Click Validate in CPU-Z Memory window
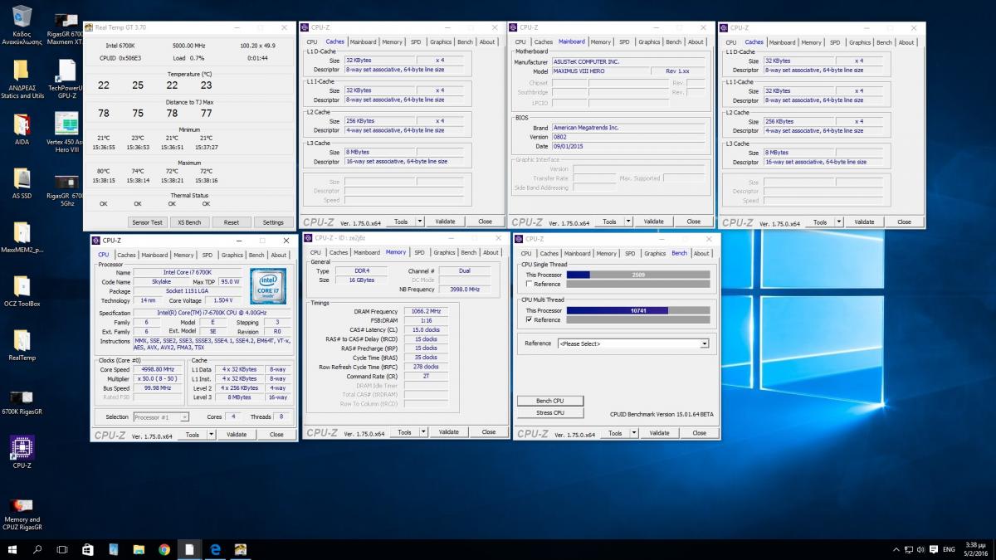 coord(449,432)
